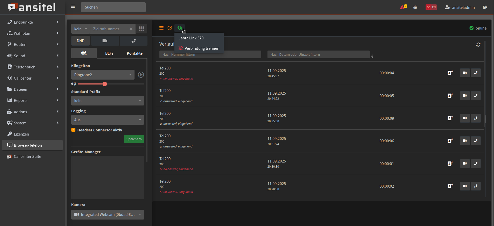Open the Logging dropdown set to Aus
The width and height of the screenshot is (494, 226).
(108, 120)
